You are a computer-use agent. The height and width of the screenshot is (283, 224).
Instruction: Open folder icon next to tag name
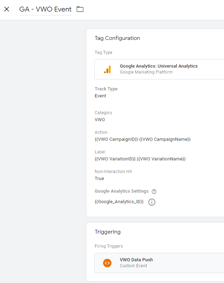tap(80, 9)
